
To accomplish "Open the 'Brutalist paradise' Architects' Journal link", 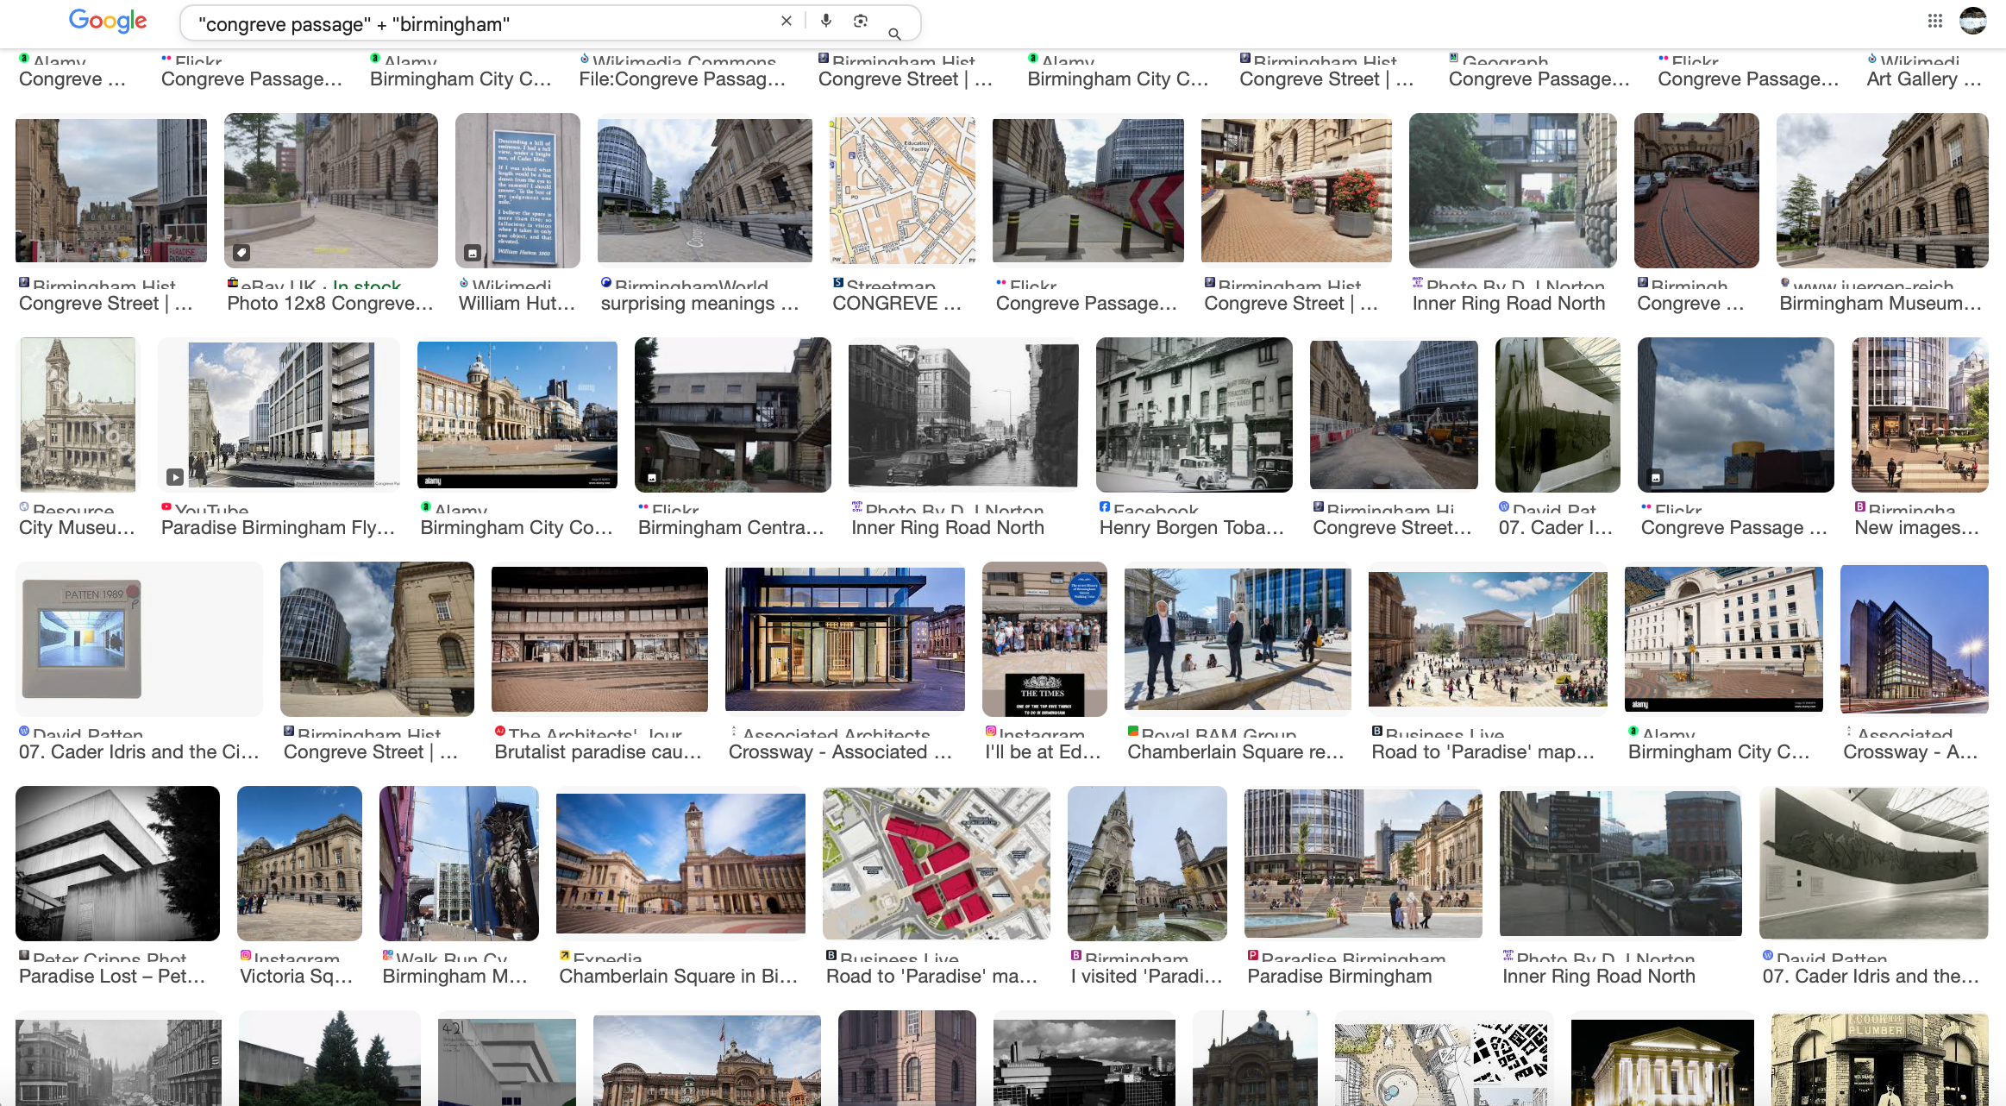I will coord(598,751).
